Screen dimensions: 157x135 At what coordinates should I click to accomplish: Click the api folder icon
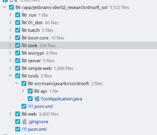point(37,91)
